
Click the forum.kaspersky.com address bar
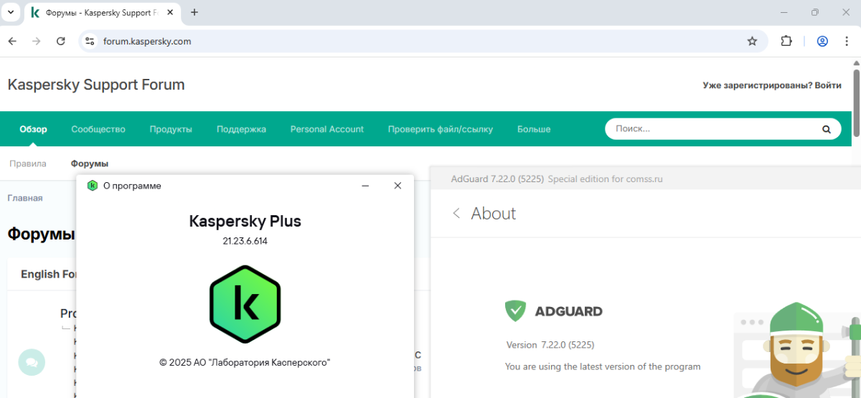423,41
